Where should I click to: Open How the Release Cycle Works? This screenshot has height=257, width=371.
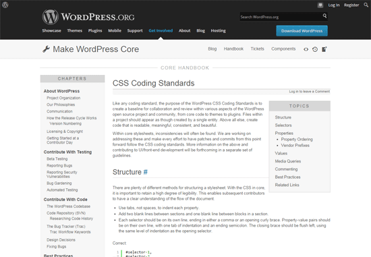coord(72,118)
